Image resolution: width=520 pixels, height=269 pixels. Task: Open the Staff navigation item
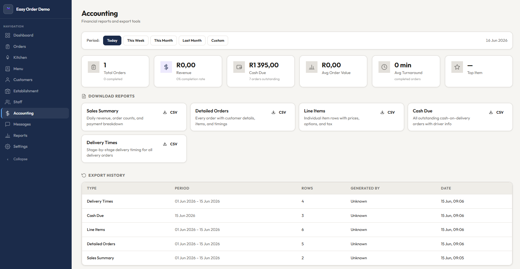point(35,102)
